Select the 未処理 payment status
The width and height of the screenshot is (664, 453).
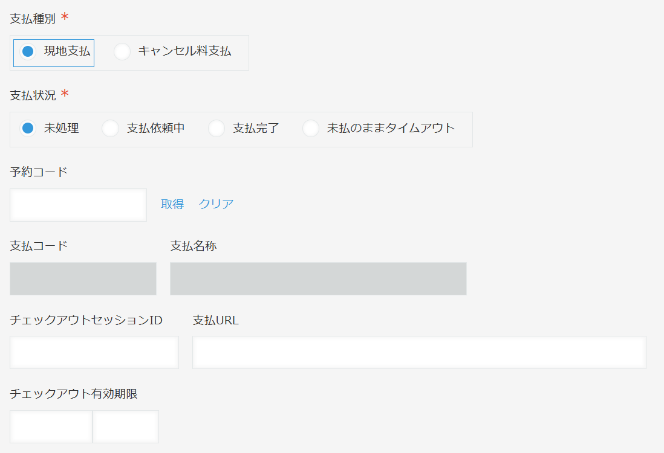click(x=49, y=128)
